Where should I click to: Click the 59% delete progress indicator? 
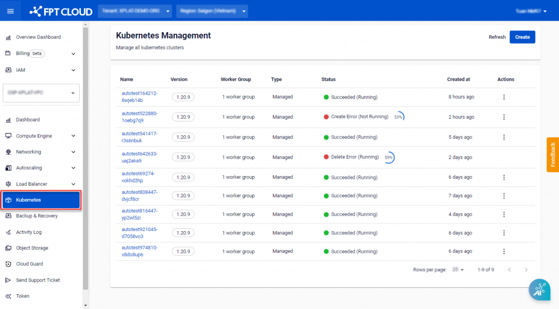click(x=389, y=157)
